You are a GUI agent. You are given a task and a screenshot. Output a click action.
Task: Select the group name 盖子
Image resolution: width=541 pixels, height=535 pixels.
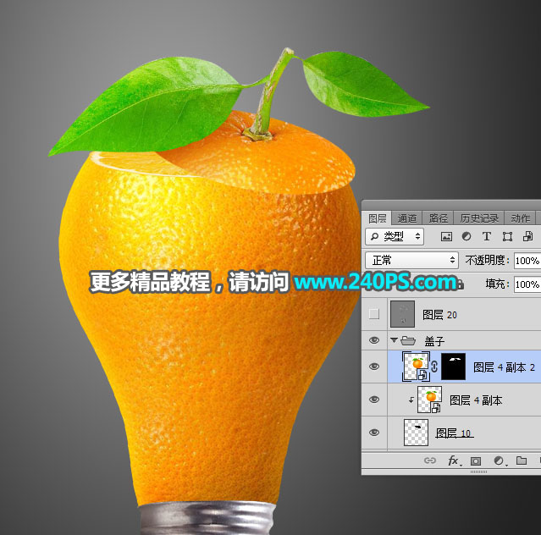434,341
